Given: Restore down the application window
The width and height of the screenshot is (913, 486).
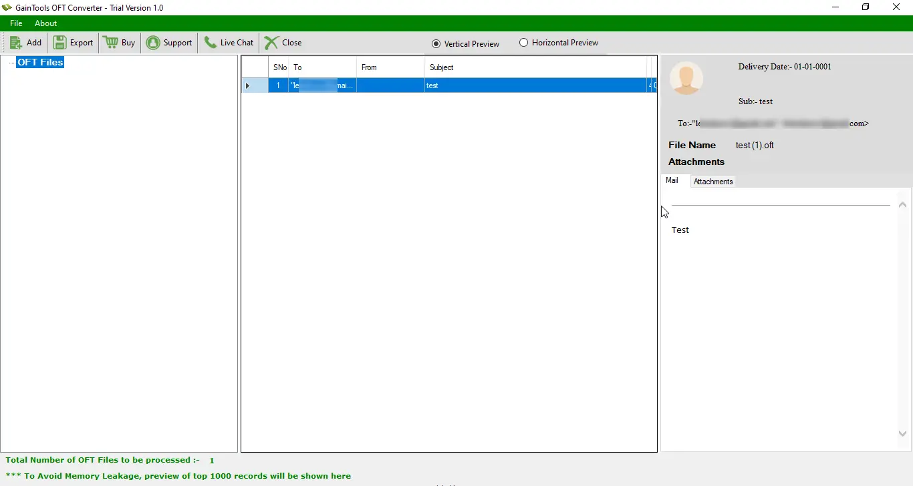Looking at the screenshot, I should pyautogui.click(x=866, y=7).
